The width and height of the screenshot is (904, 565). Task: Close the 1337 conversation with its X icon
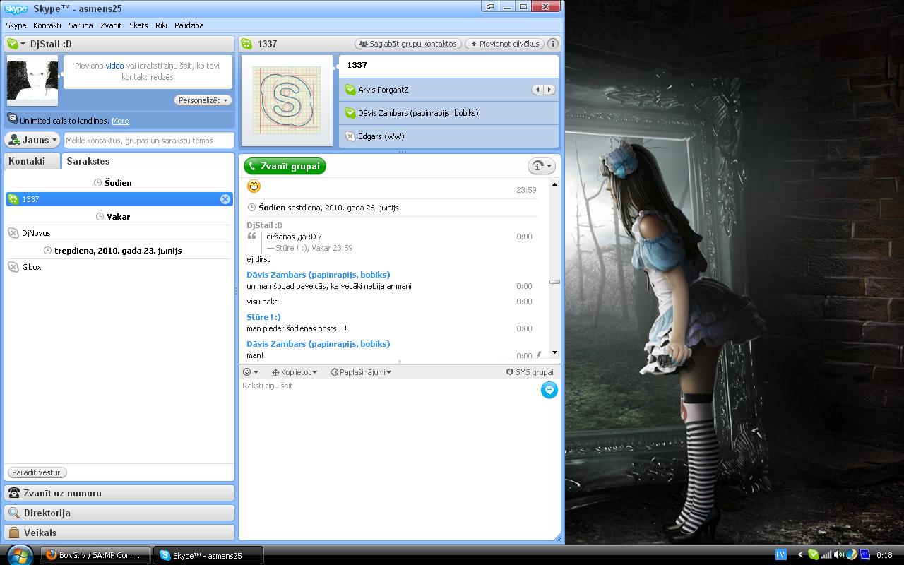tap(225, 199)
